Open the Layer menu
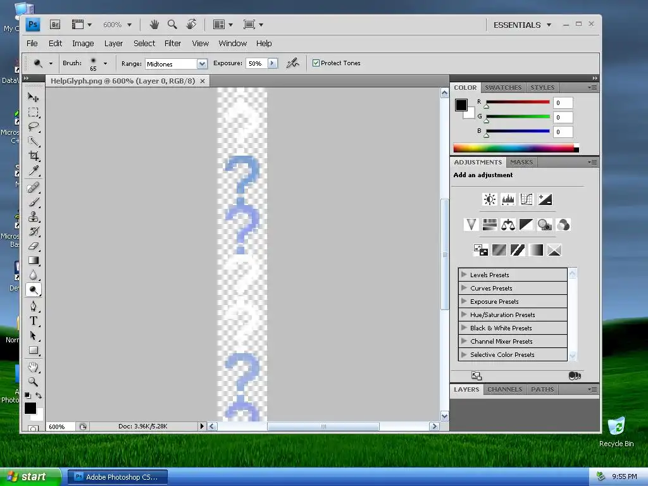 (113, 44)
